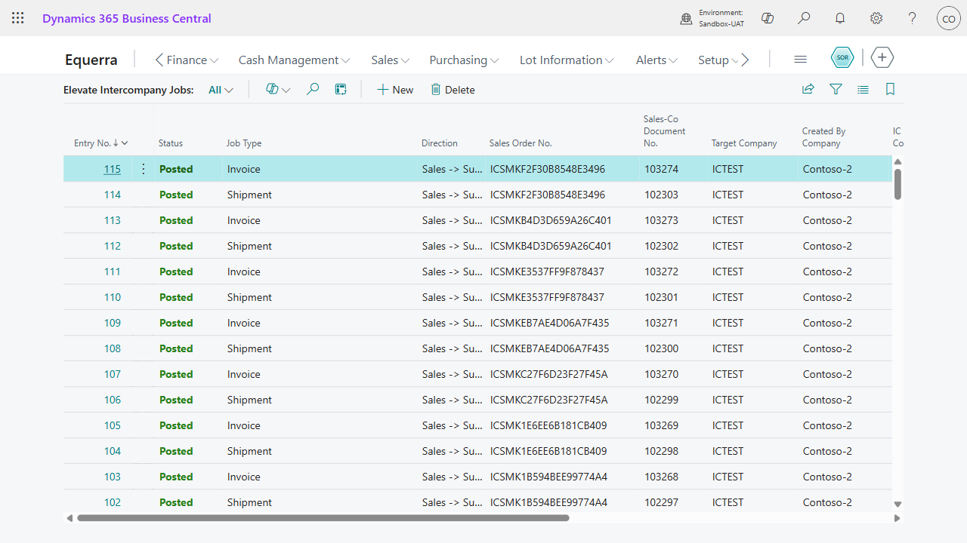This screenshot has width=967, height=543.
Task: Select the document number 102303 cell
Action: pyautogui.click(x=662, y=195)
